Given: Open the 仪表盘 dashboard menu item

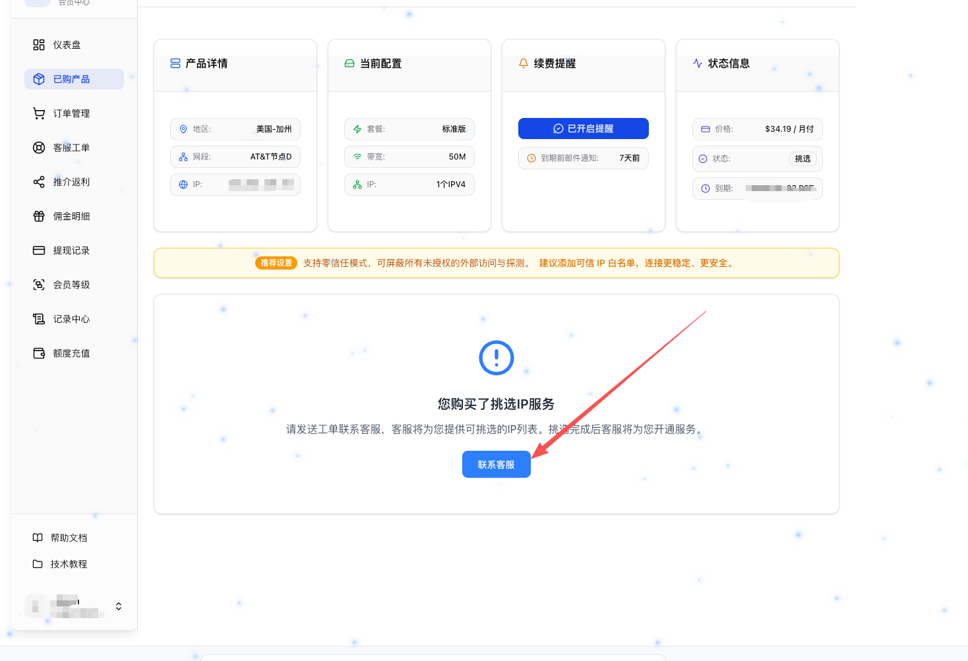Looking at the screenshot, I should tap(74, 45).
